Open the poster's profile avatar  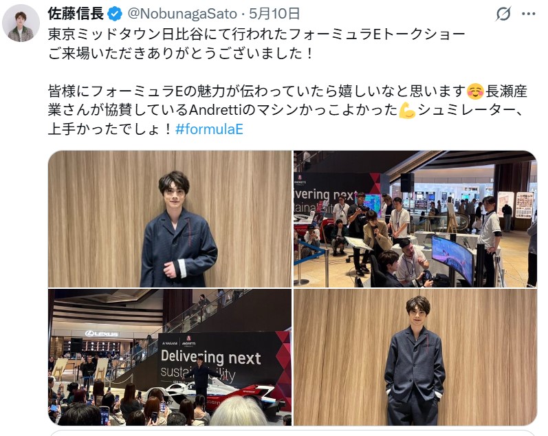[x=21, y=23]
